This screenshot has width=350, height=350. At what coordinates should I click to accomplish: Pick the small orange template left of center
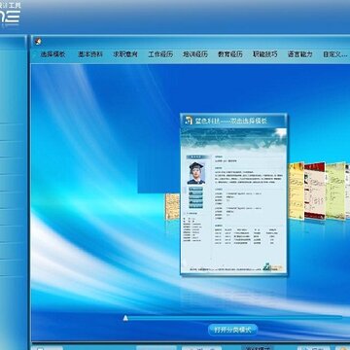tap(172, 207)
